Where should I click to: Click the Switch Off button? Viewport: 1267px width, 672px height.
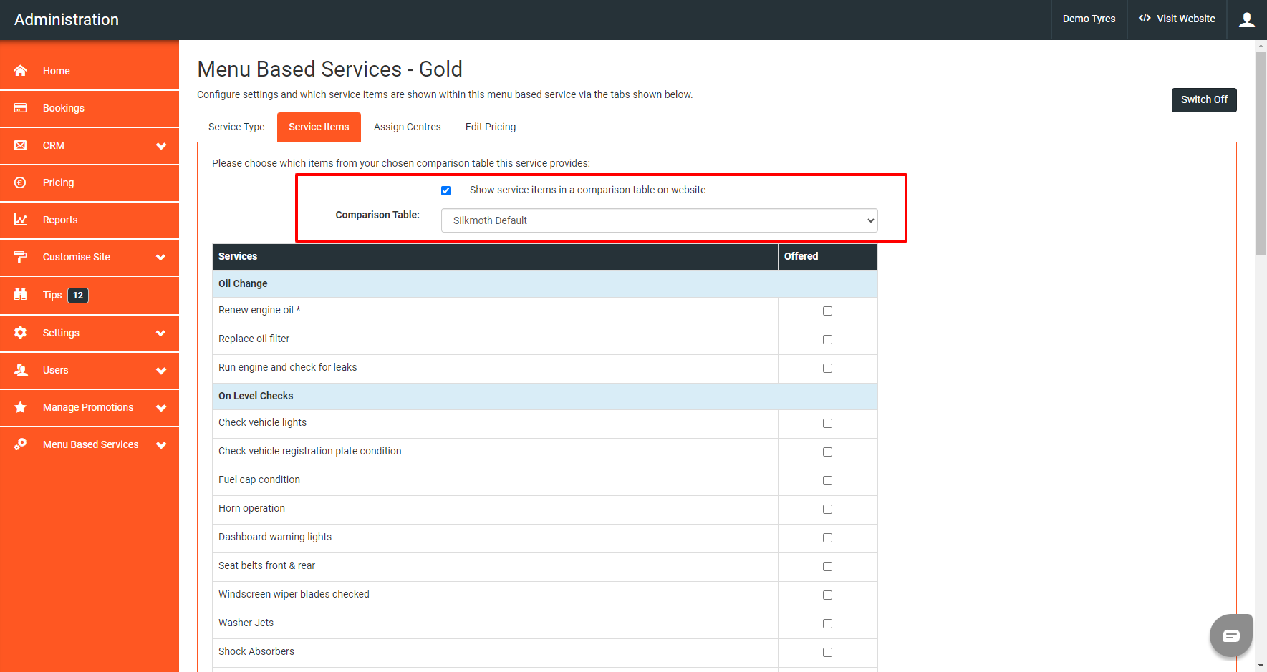click(1203, 99)
